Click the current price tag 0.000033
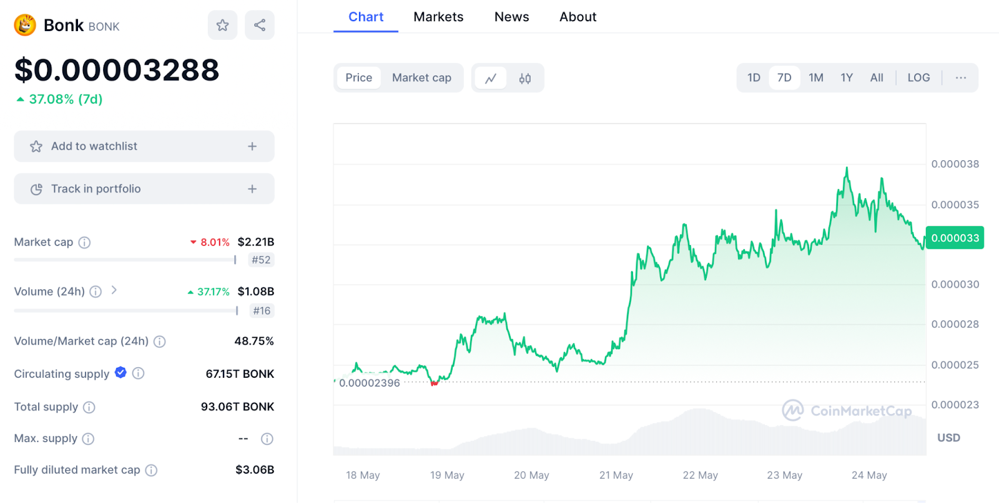The image size is (999, 503). [x=955, y=238]
